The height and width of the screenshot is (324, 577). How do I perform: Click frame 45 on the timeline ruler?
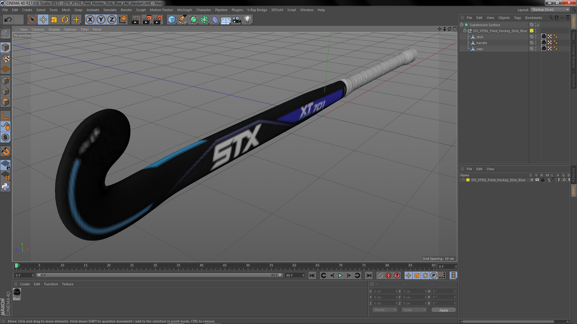pos(224,266)
